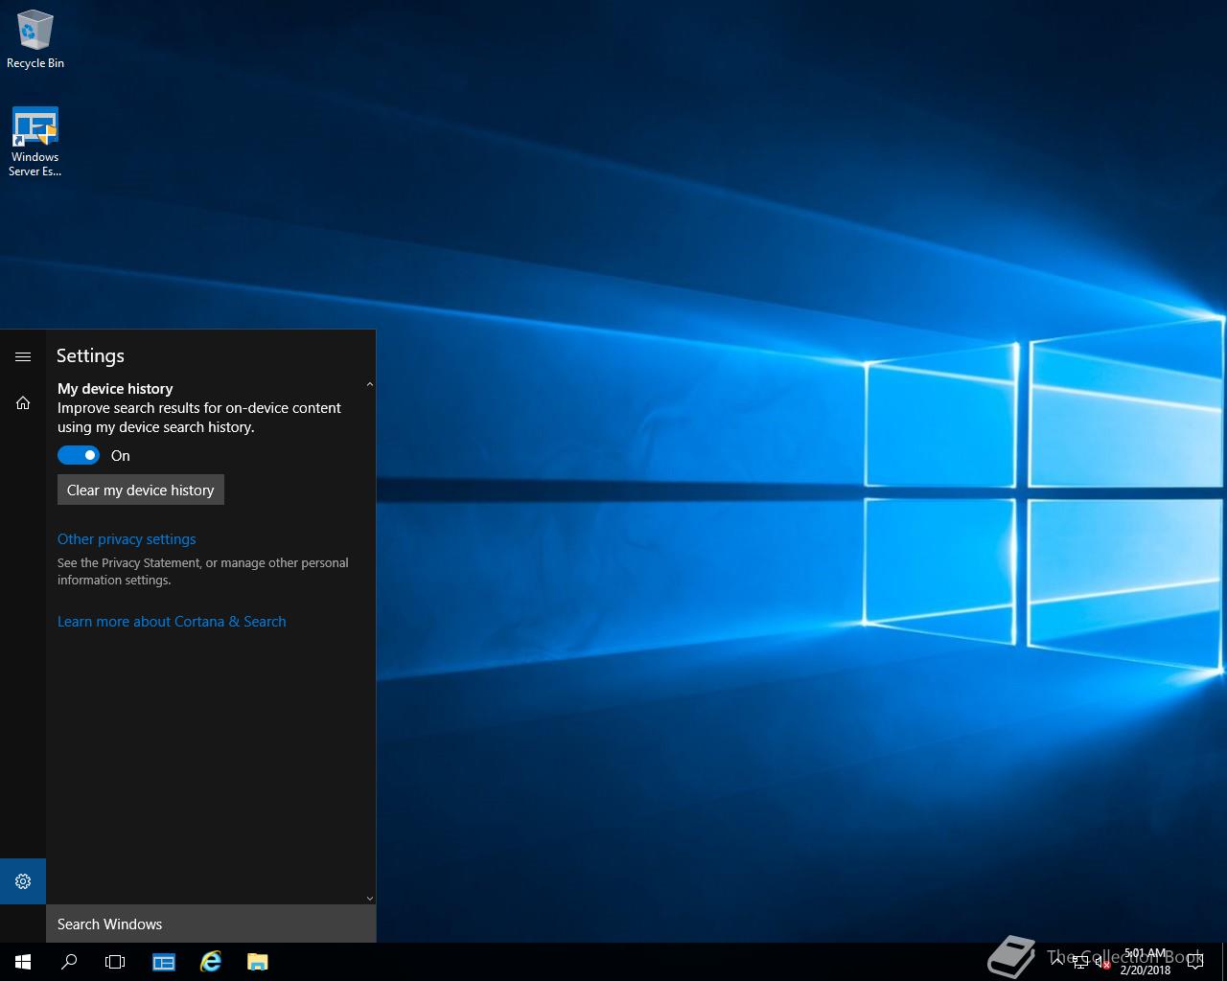Open Learn more about Cortana & Search
The width and height of the screenshot is (1227, 981).
pos(172,622)
